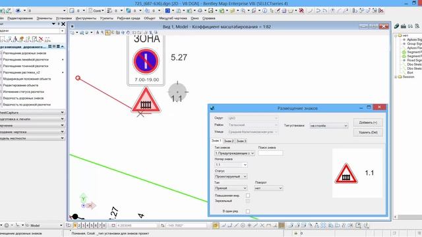Click the railway crossing sign on the drawing

(146, 100)
